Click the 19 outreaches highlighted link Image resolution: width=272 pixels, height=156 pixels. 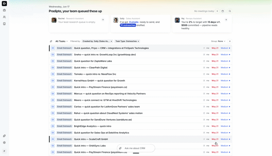[x=128, y=25]
